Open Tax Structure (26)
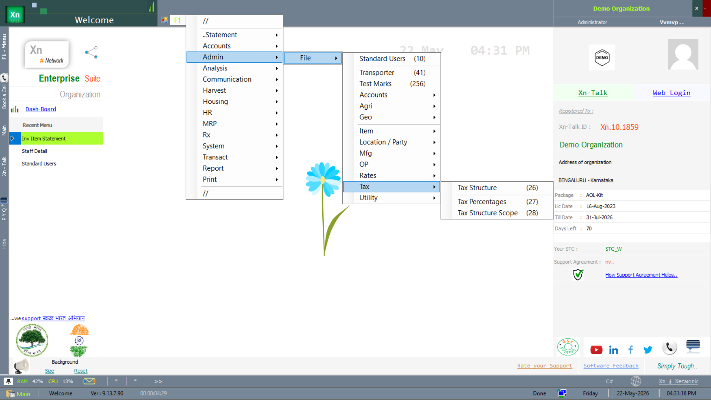The image size is (711, 400). (x=497, y=188)
